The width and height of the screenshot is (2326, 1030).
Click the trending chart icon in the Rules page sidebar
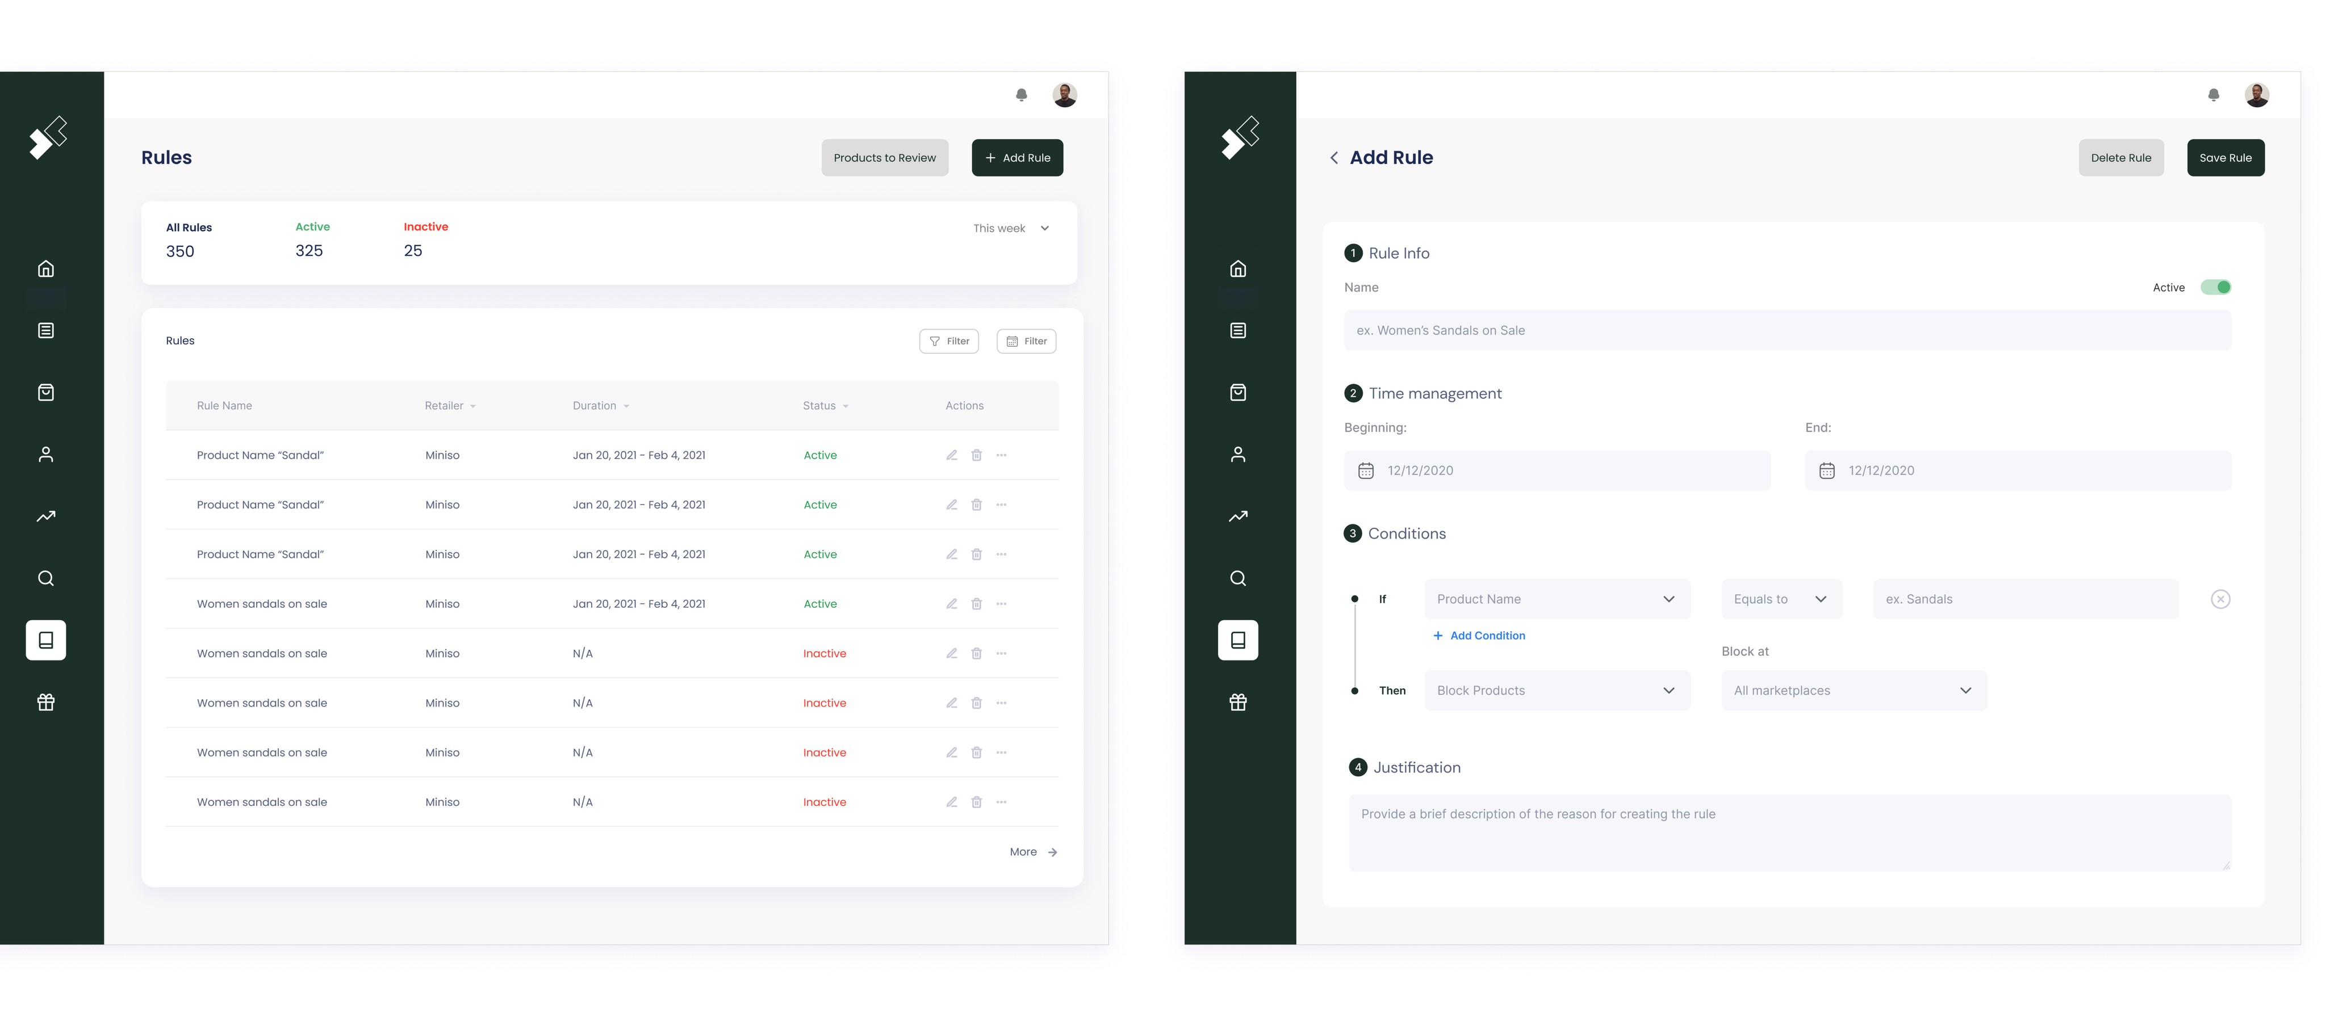(x=46, y=516)
